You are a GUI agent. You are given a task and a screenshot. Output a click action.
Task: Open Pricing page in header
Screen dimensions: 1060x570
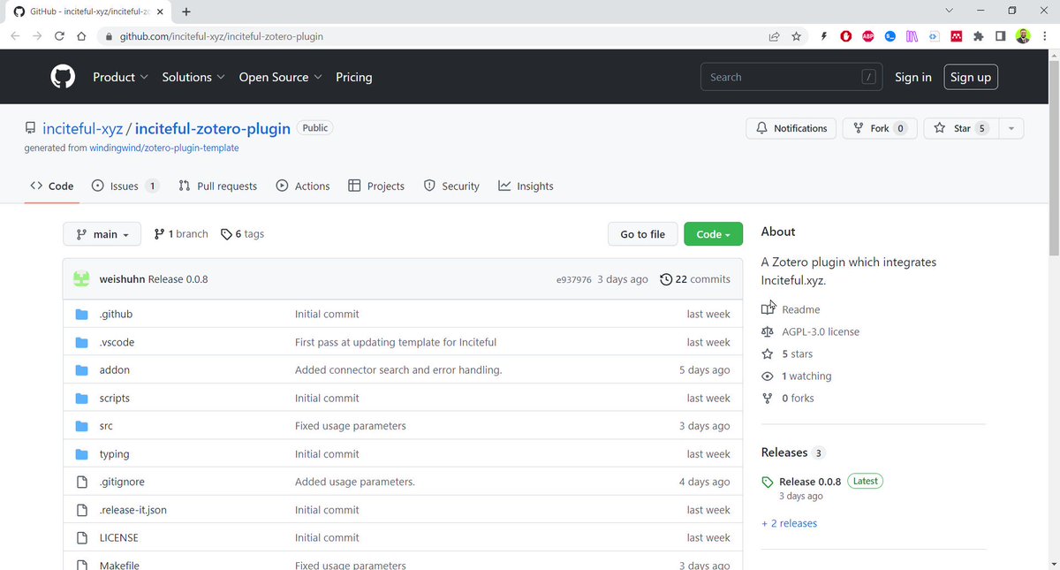point(354,77)
